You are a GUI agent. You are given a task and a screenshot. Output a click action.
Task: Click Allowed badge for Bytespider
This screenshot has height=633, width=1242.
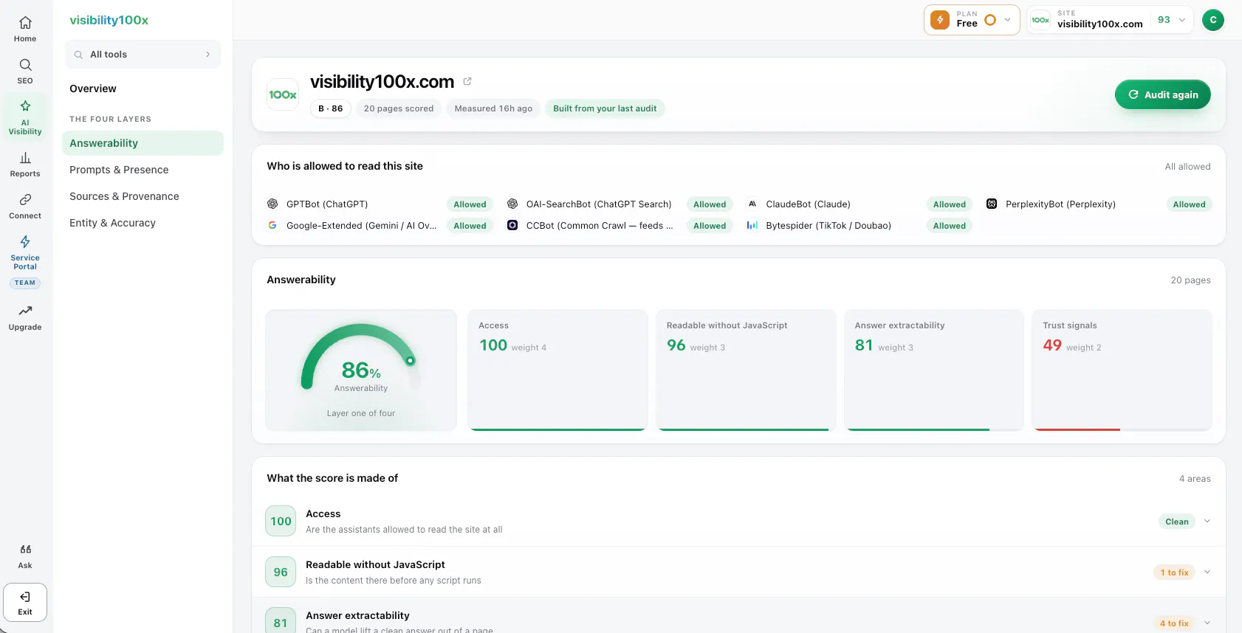[949, 226]
